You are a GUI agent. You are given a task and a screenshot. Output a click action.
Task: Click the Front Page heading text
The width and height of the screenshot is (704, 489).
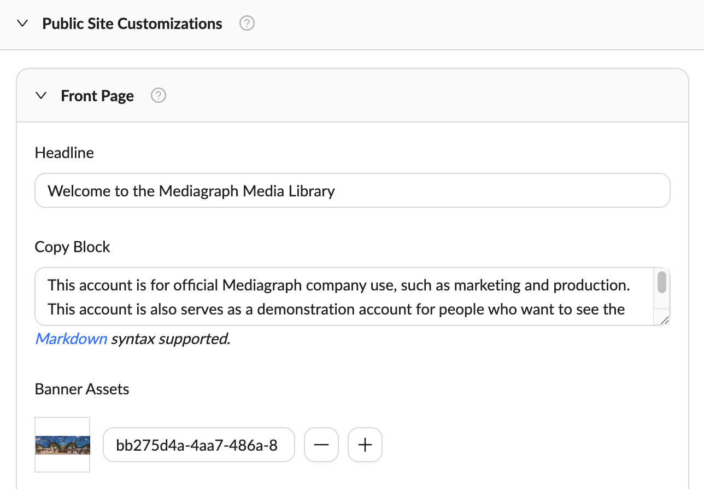point(97,96)
